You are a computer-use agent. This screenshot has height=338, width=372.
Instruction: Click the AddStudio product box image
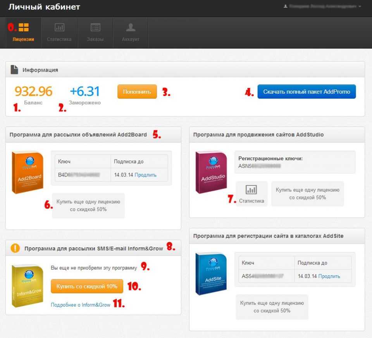211,172
